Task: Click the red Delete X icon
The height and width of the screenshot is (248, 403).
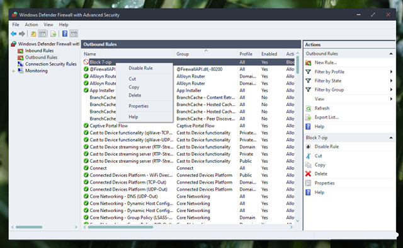Action: [x=308, y=174]
